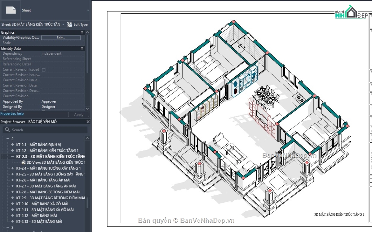Image resolution: width=372 pixels, height=232 pixels.
Task: Open Visibility/Graphics Overrides Edit... button
Action: tap(61, 38)
